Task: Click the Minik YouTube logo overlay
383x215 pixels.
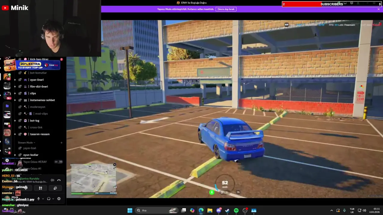Action: [15, 8]
